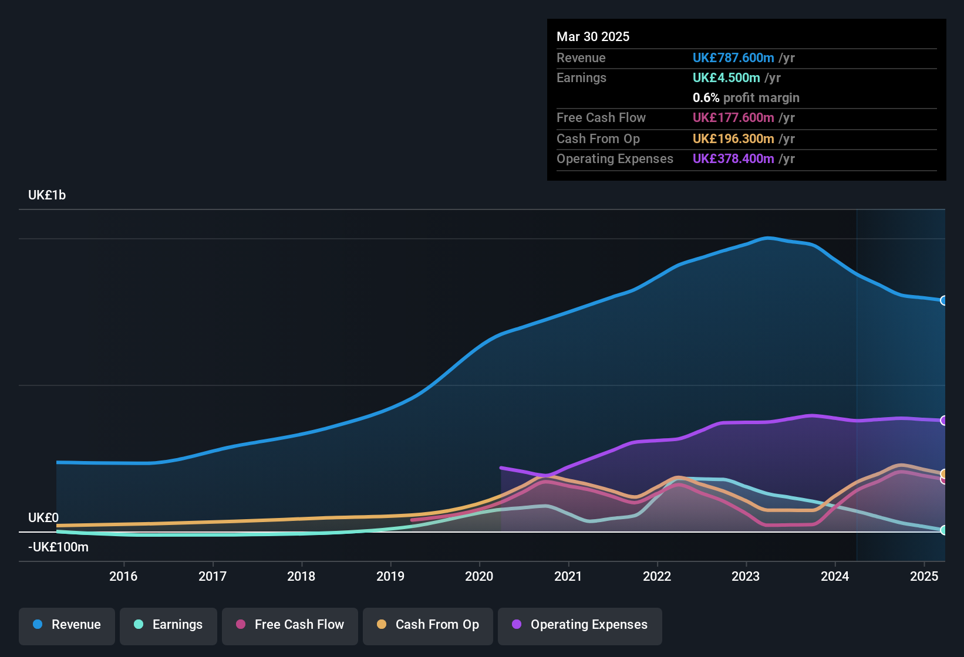Open the Operating Expenses legend entry
Image resolution: width=964 pixels, height=657 pixels.
tap(579, 625)
